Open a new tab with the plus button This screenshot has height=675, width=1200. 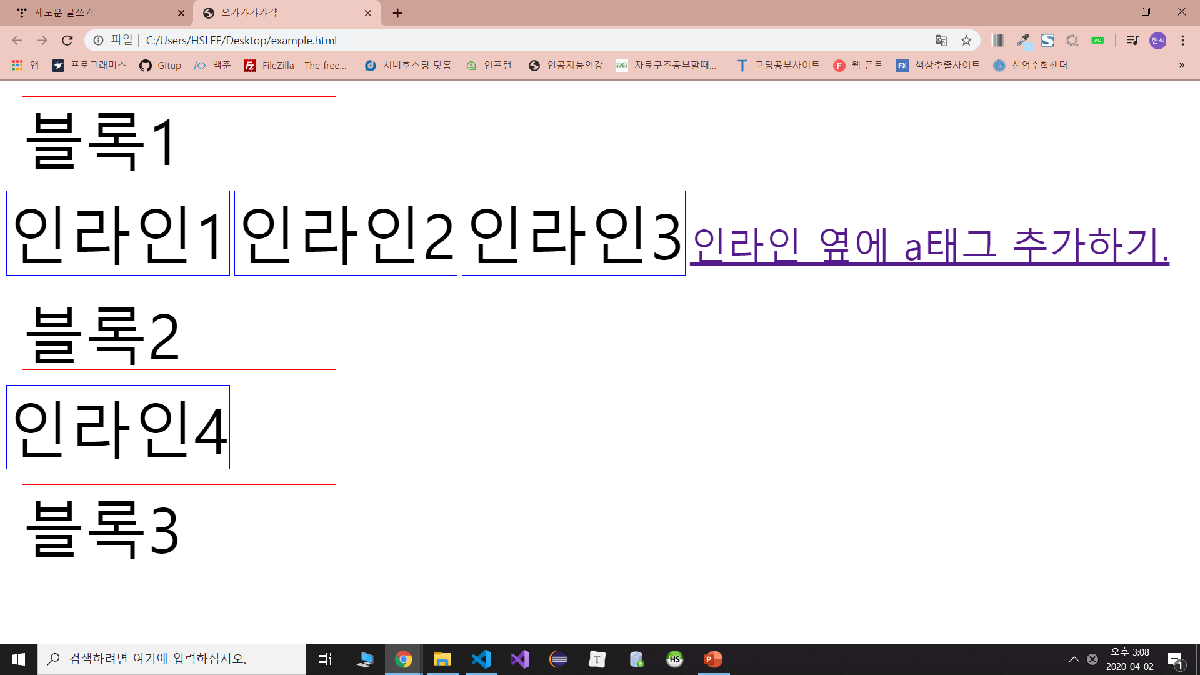click(397, 13)
